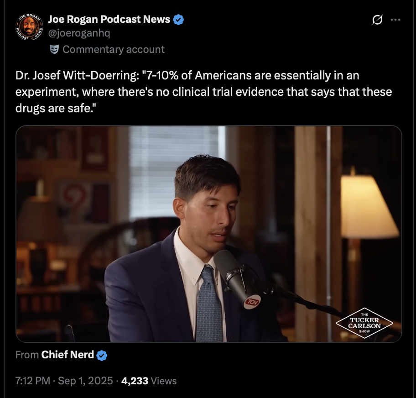Click the Commentary account label

coord(114,49)
